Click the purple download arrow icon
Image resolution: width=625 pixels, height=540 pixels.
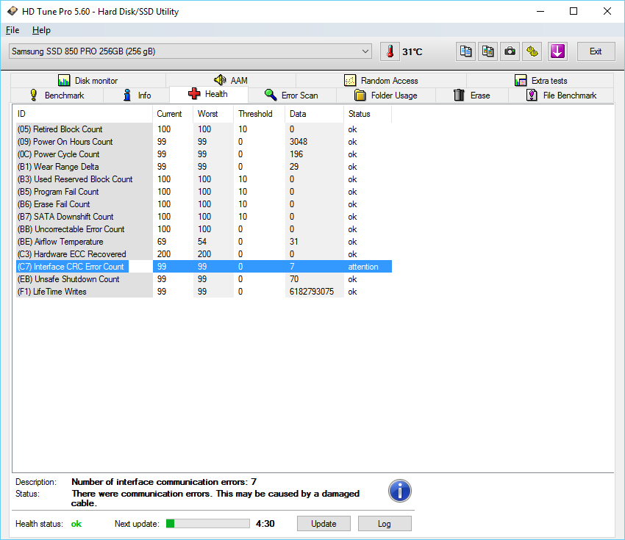coord(557,51)
